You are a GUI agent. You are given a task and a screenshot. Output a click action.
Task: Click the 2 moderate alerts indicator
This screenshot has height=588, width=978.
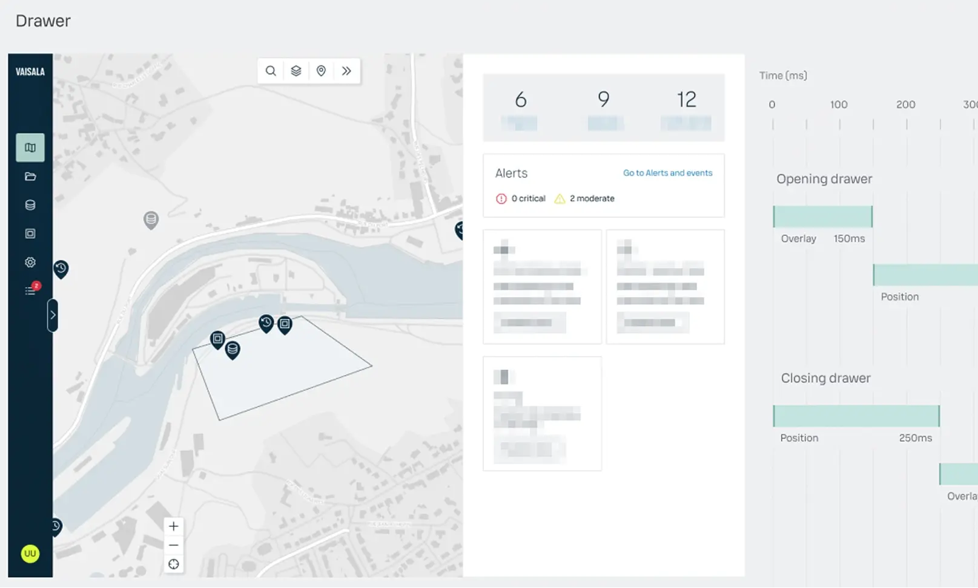pyautogui.click(x=584, y=198)
